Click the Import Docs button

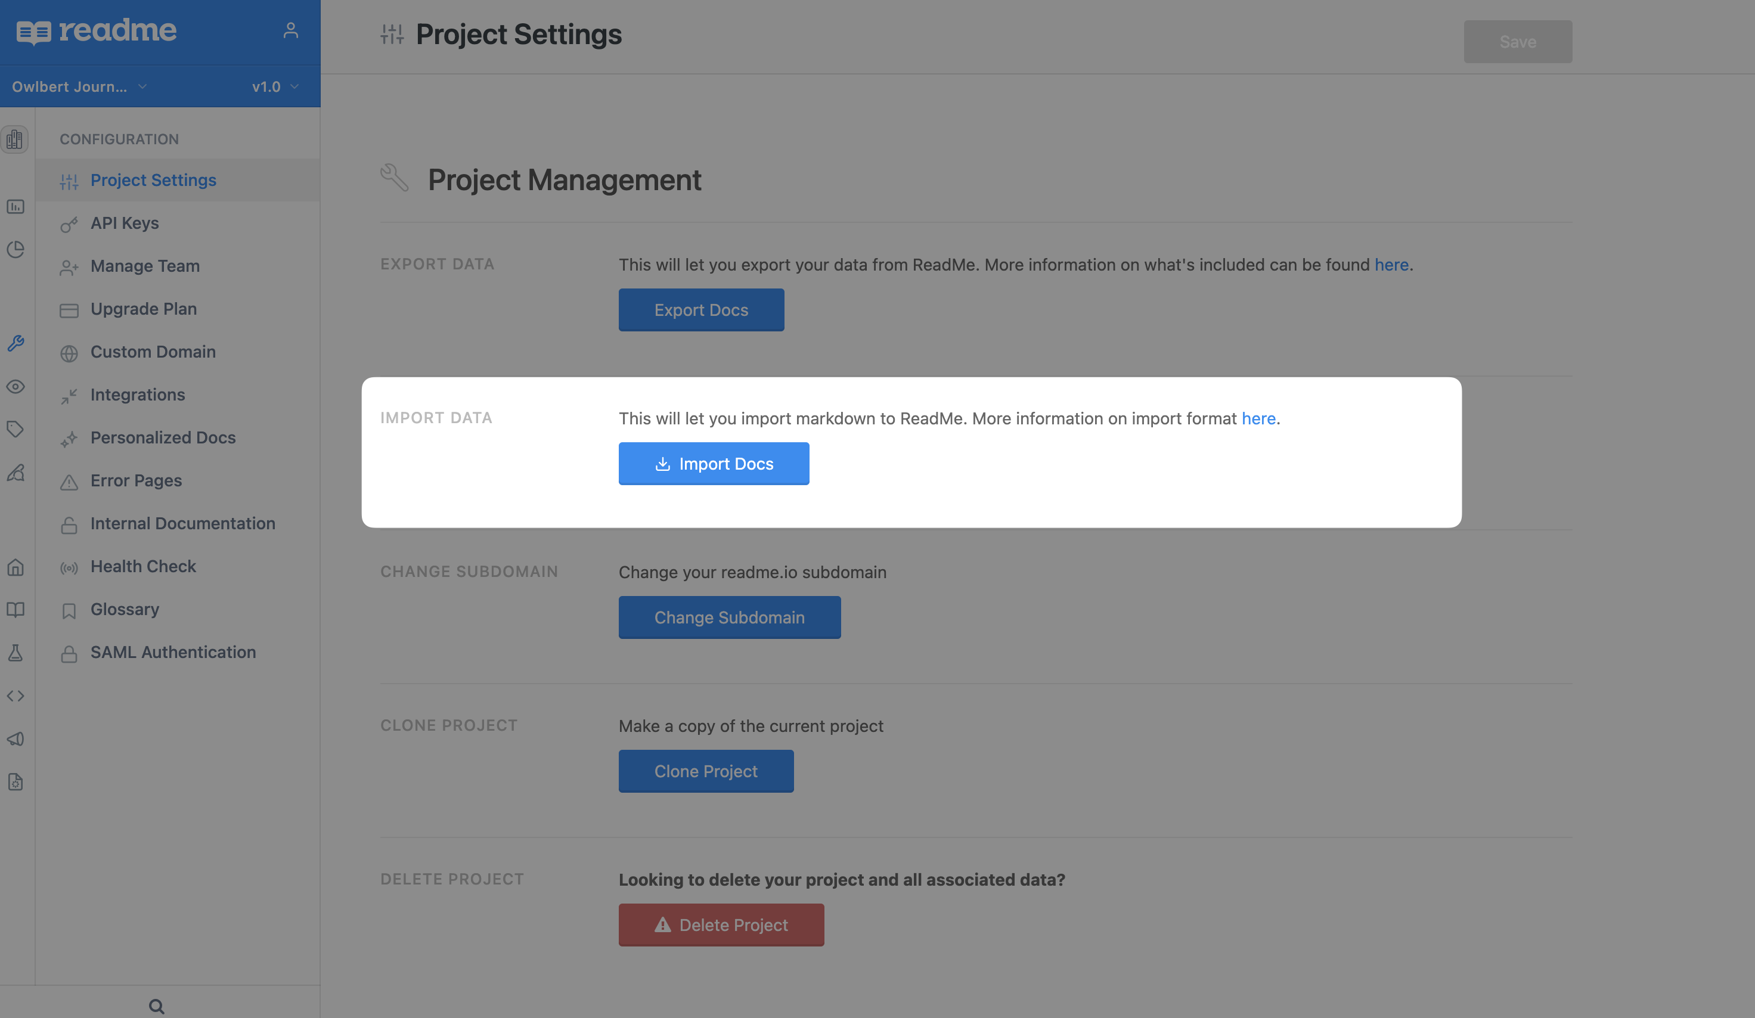pyautogui.click(x=713, y=464)
